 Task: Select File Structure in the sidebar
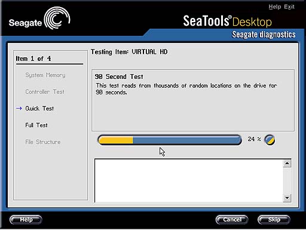43,142
